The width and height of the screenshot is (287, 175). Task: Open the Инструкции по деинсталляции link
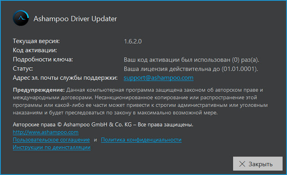(x=52, y=147)
